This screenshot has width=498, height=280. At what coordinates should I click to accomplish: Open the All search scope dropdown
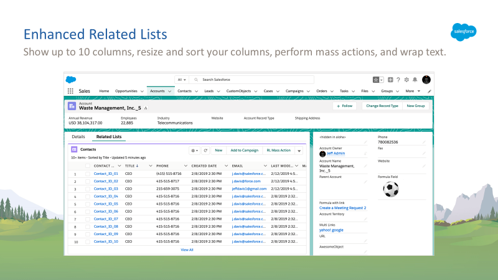pos(182,80)
